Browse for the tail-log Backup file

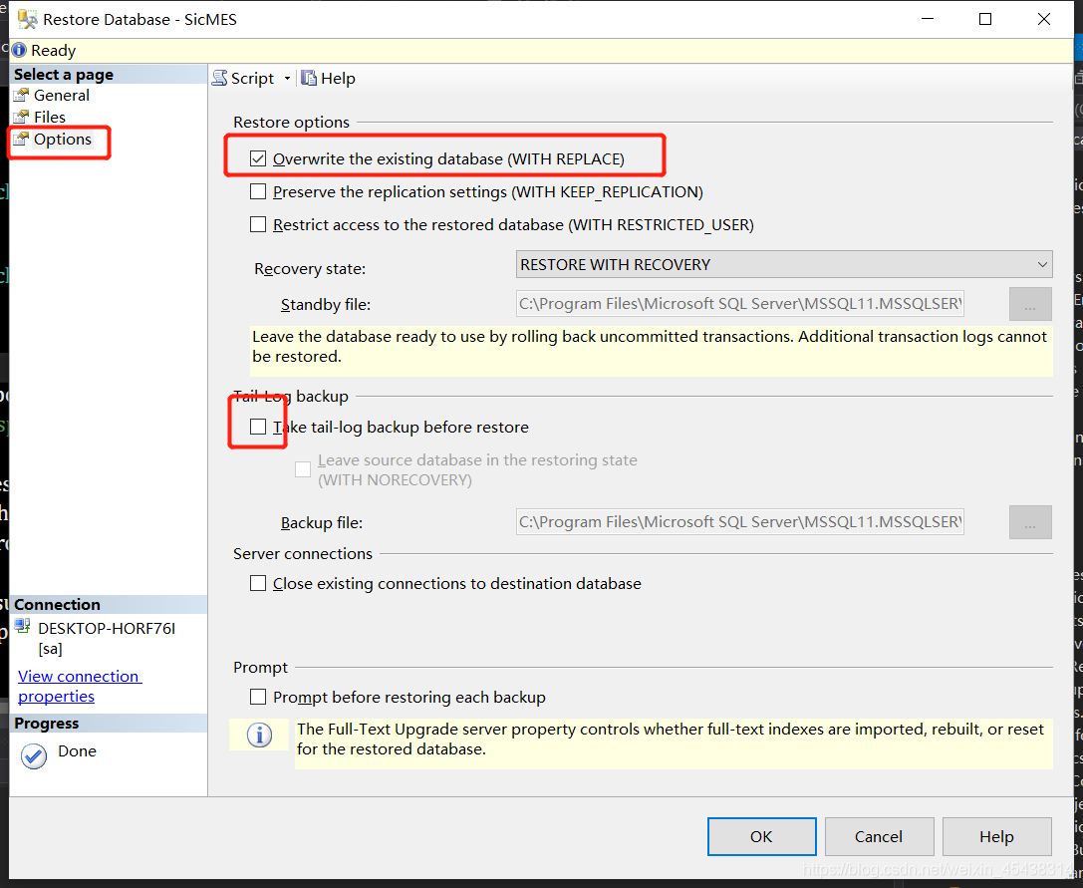[1030, 522]
